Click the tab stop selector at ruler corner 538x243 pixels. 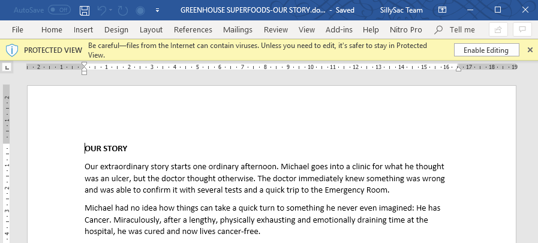(x=7, y=68)
